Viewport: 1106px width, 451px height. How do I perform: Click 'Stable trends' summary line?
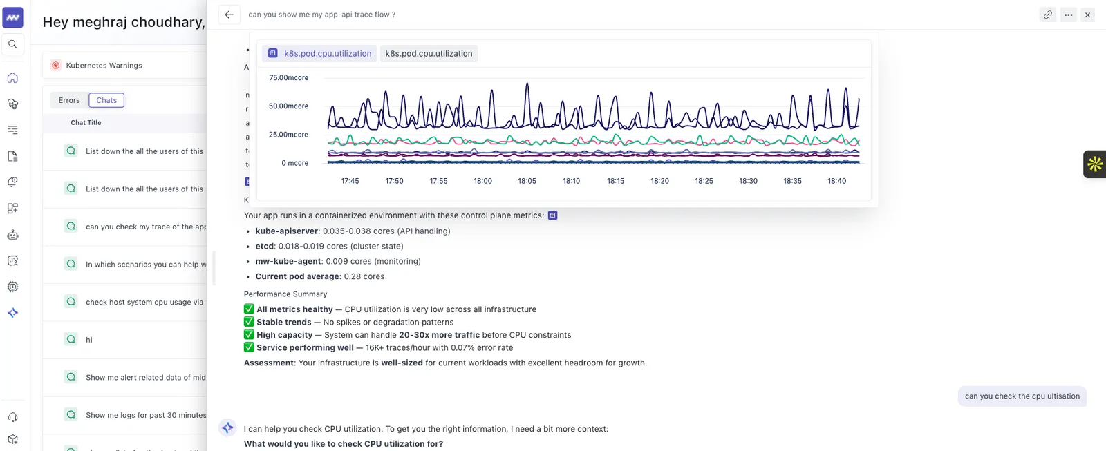[x=349, y=323]
